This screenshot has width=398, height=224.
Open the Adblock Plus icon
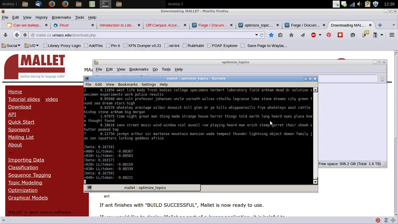click(314, 35)
